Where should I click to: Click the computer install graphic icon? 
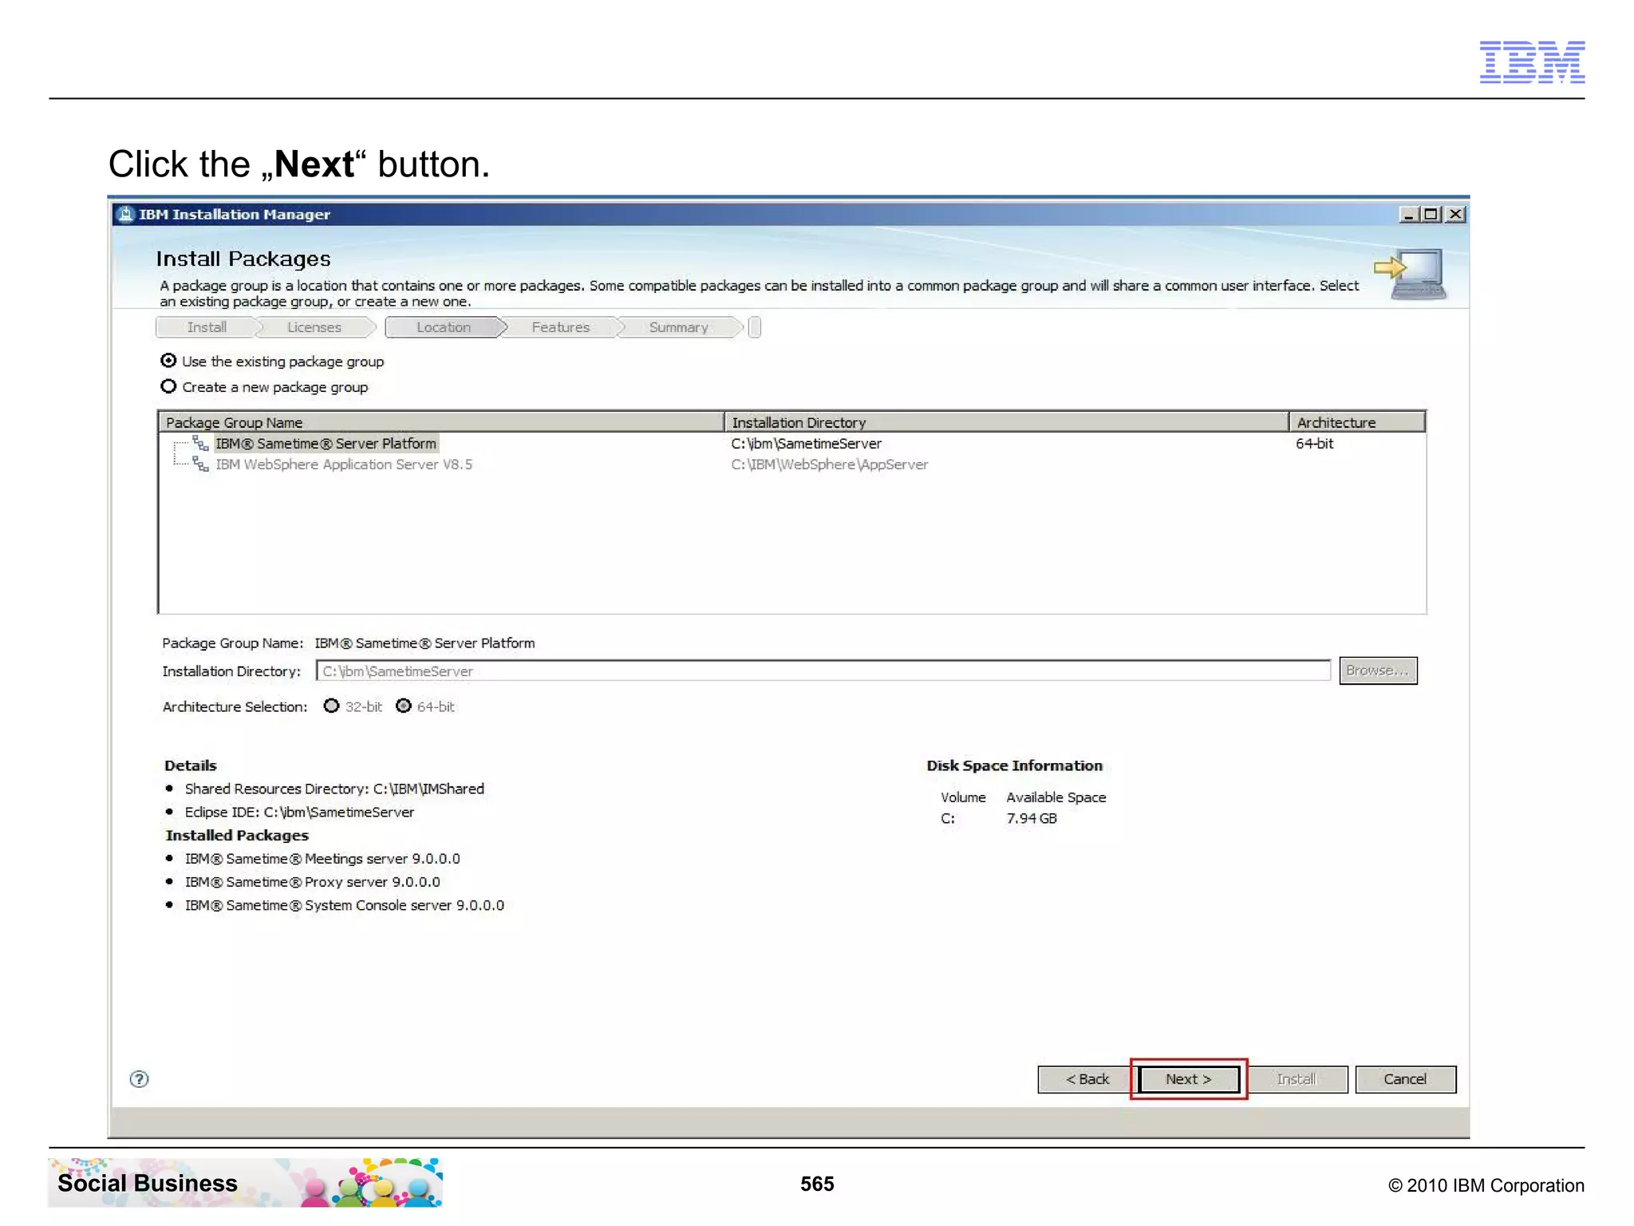click(1411, 274)
